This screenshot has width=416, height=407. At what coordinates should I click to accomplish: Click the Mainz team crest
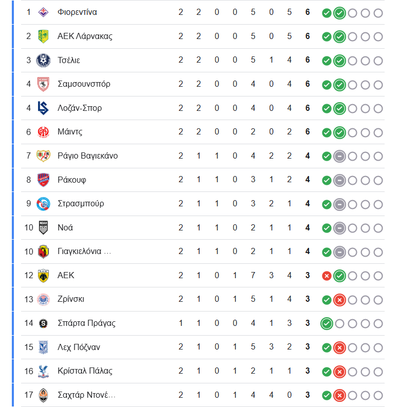[x=43, y=132]
